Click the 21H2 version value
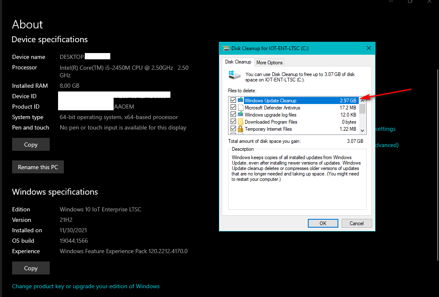 point(66,220)
